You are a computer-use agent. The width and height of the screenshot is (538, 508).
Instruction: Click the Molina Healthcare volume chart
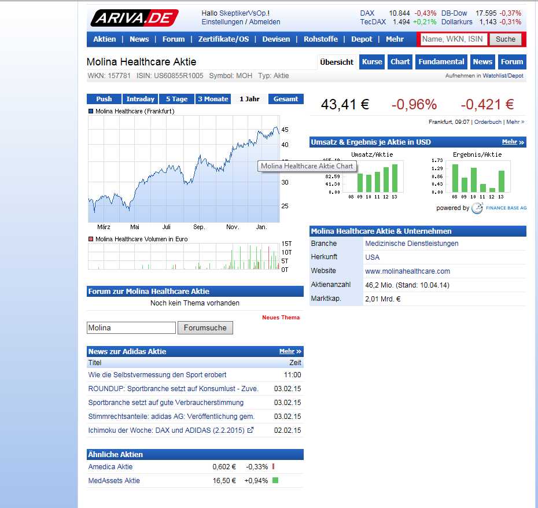coord(183,256)
